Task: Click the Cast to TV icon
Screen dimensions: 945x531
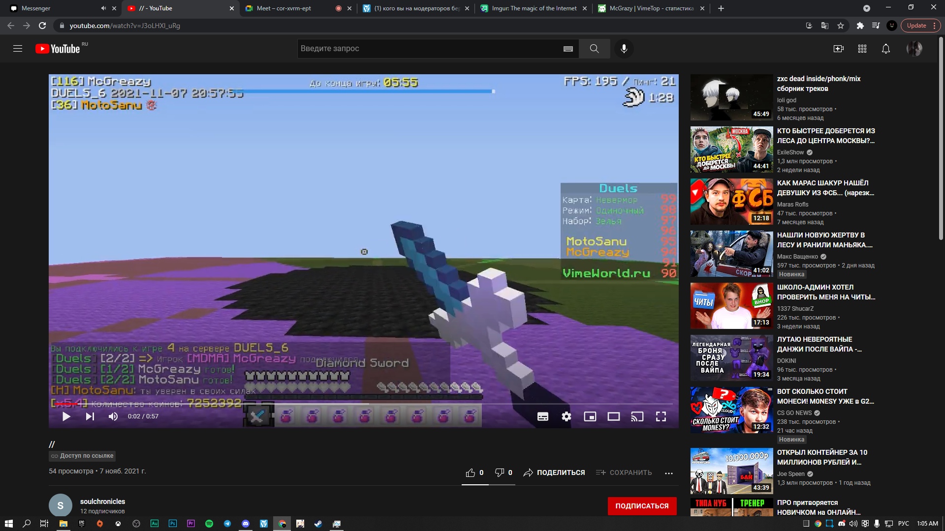Action: coord(637,416)
